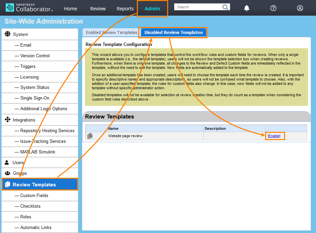The image size is (316, 233).
Task: Open Single Sign-On settings
Action: click(35, 98)
